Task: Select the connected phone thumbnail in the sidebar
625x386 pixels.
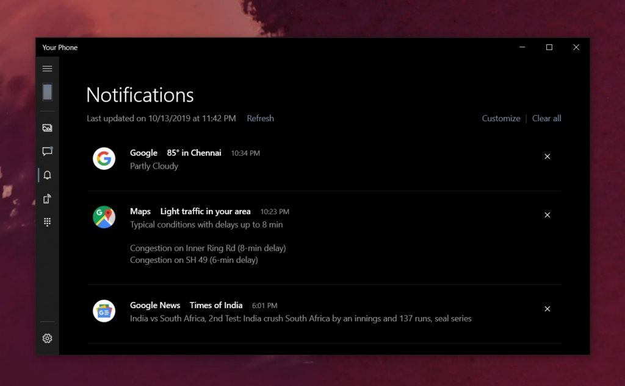Action: (47, 92)
